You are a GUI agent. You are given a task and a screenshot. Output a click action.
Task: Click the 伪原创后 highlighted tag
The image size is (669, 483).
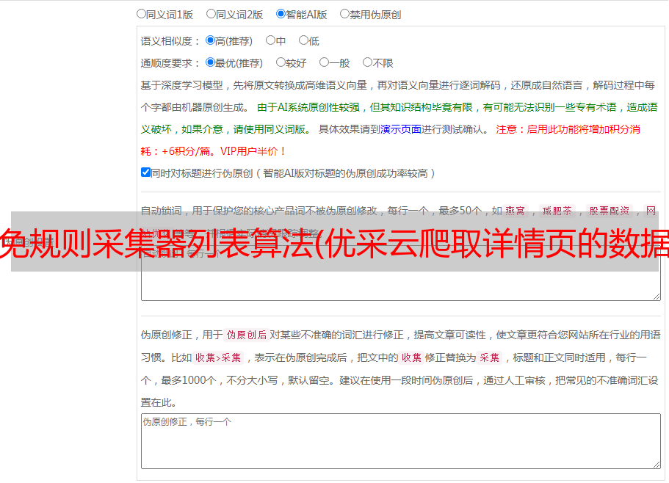247,335
